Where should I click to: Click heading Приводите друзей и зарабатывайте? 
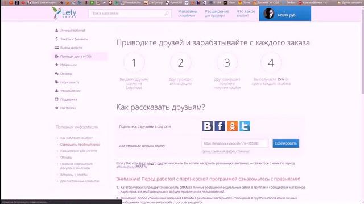[x=213, y=43]
